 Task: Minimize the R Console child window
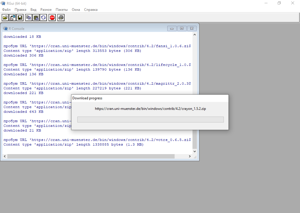click(172, 28)
